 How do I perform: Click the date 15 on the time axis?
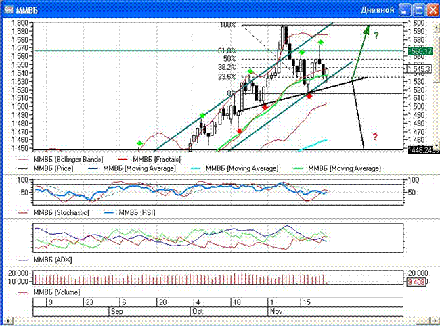click(x=307, y=302)
